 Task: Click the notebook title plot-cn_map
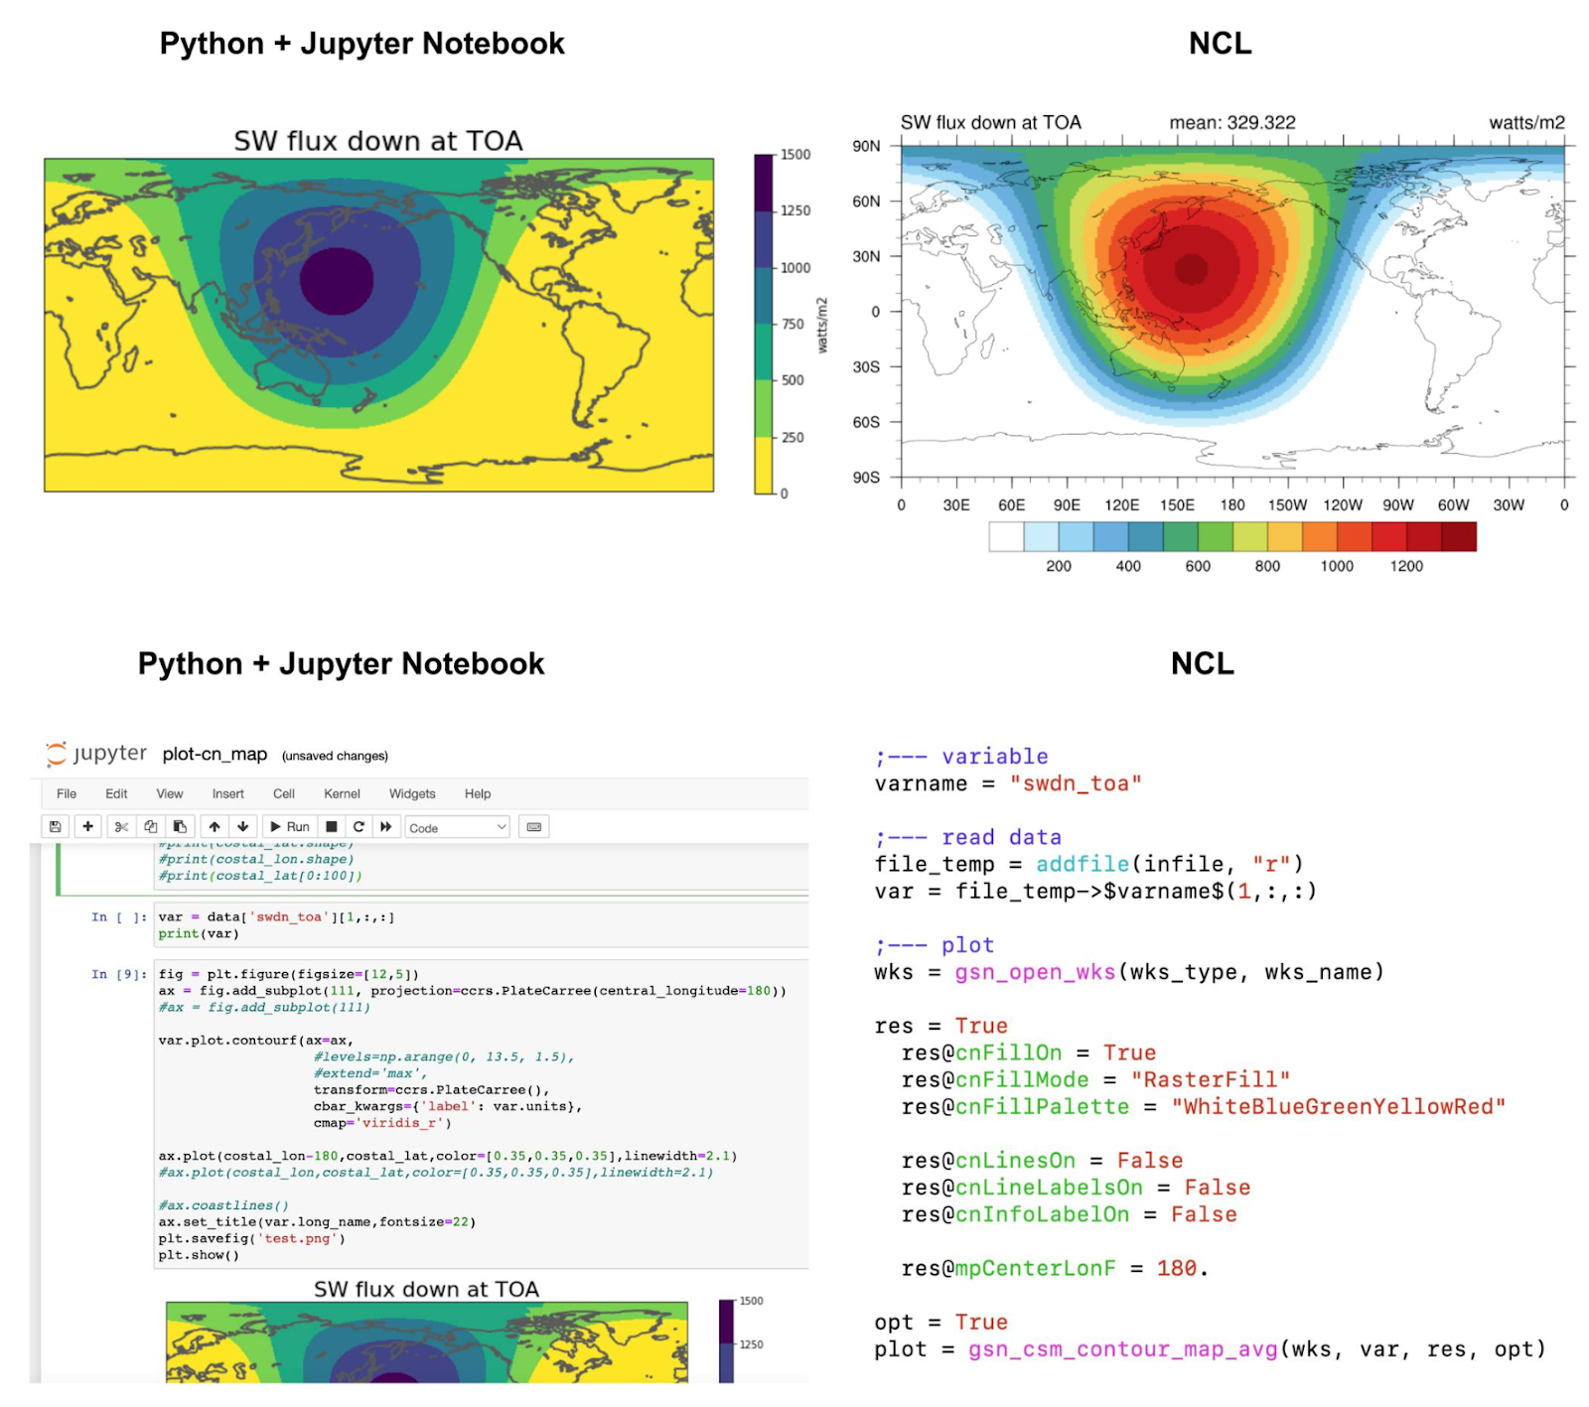pyautogui.click(x=215, y=754)
